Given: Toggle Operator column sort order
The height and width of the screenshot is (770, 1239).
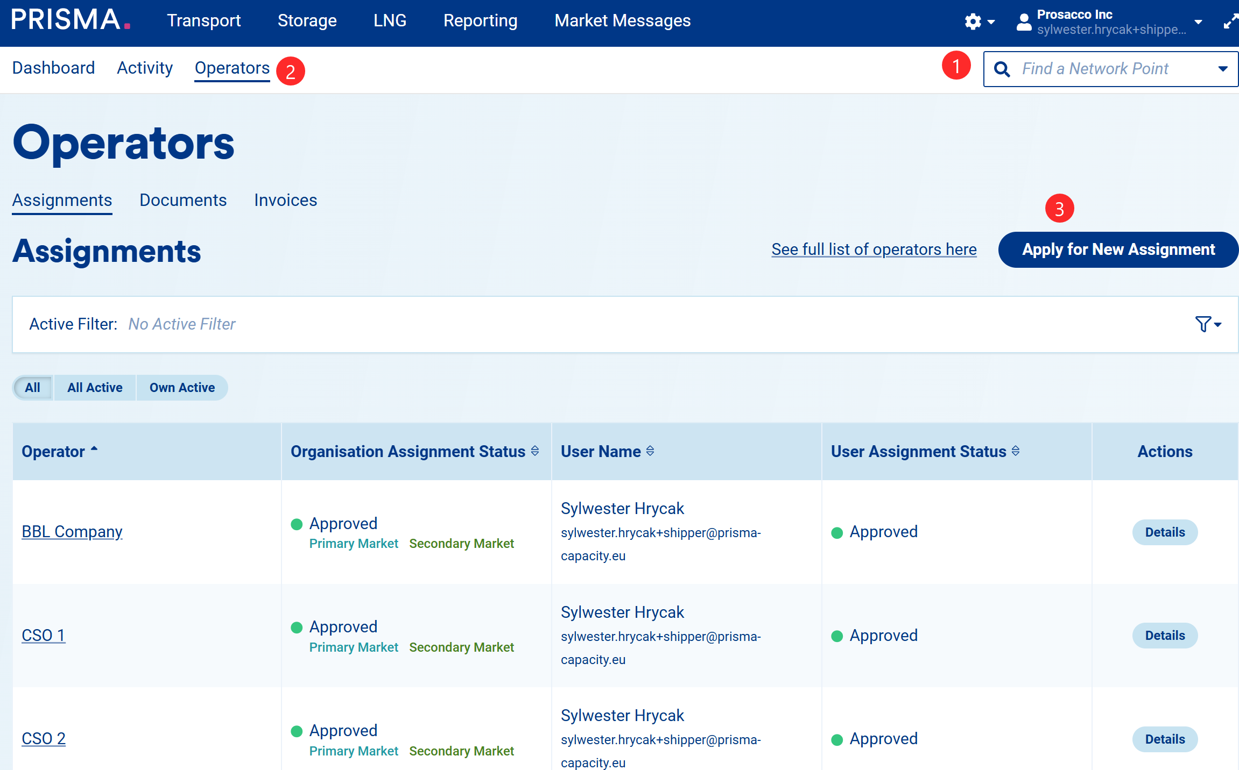Looking at the screenshot, I should (94, 450).
